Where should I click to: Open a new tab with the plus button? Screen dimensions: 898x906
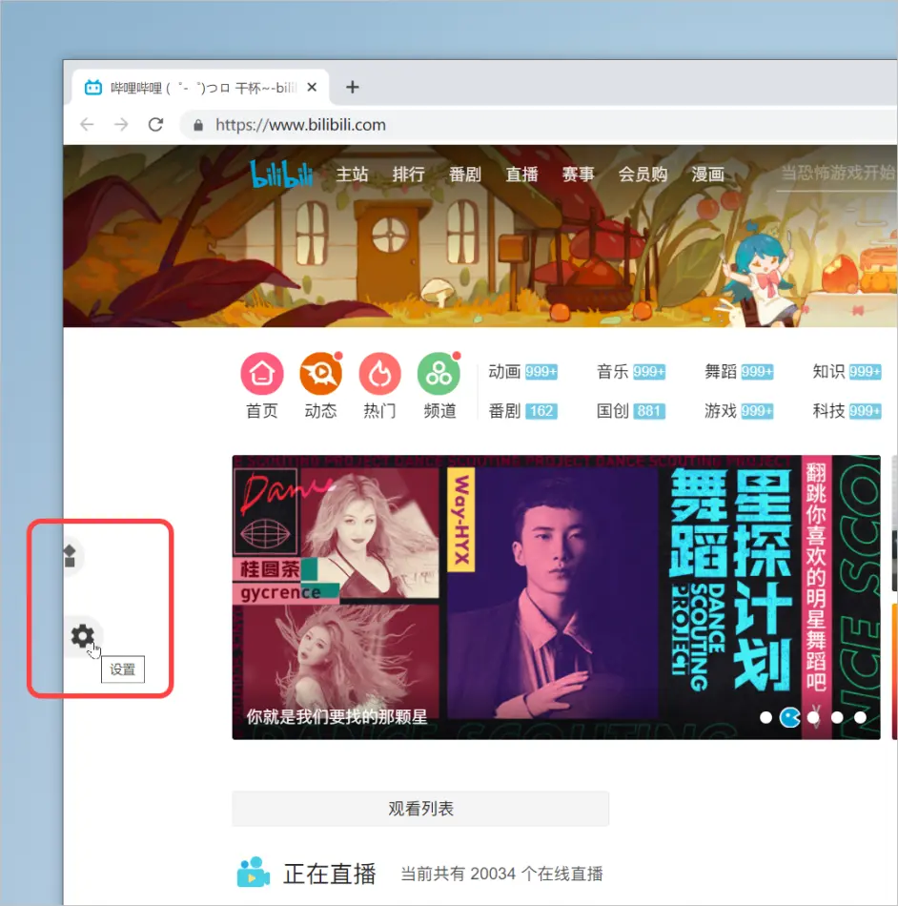click(x=353, y=87)
